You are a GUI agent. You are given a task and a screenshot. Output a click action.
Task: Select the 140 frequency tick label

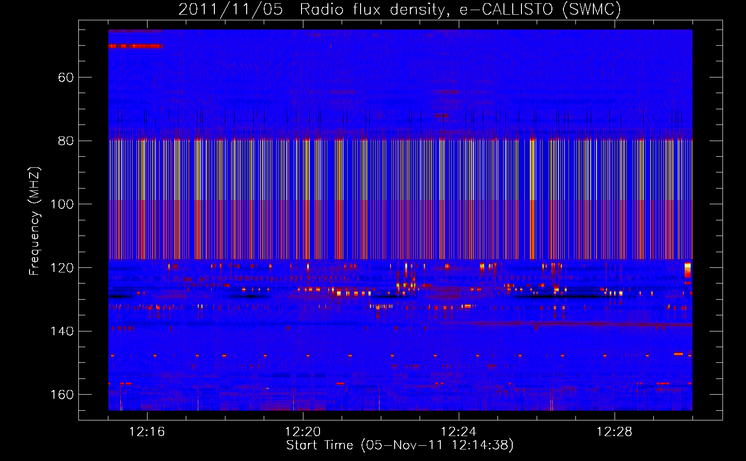[62, 331]
